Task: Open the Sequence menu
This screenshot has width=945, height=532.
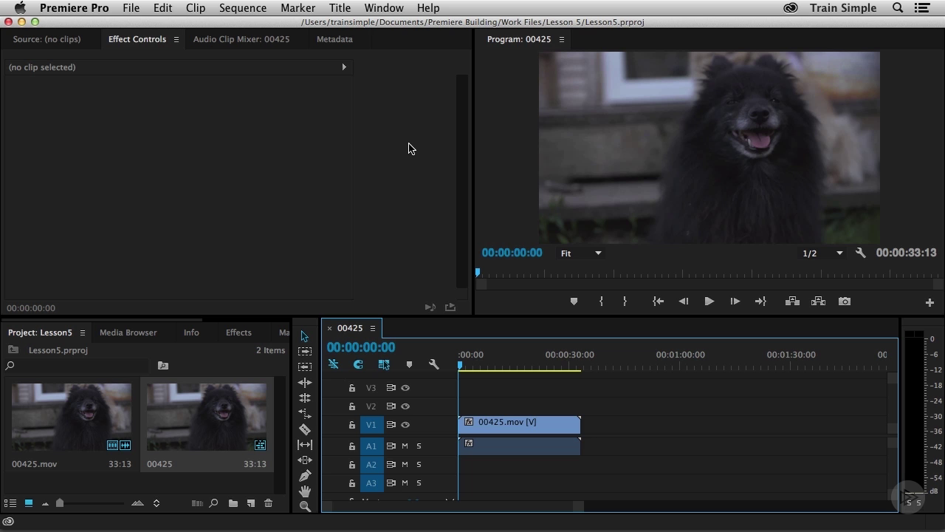Action: click(x=243, y=8)
